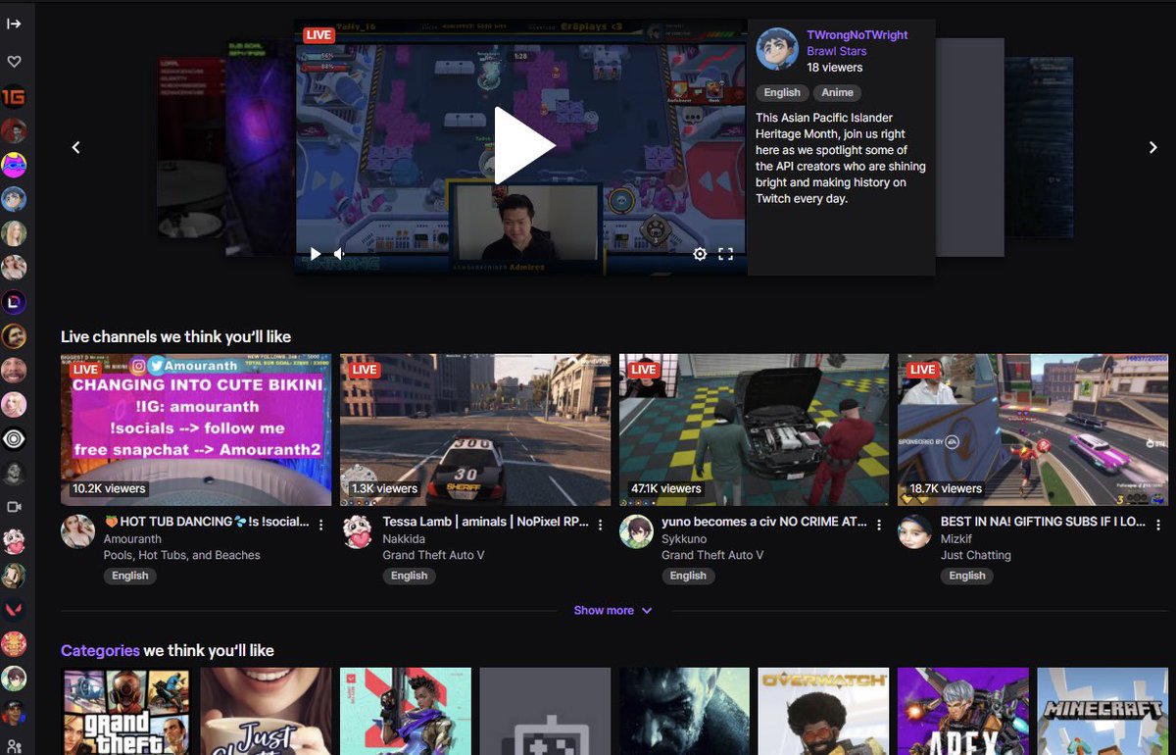Open TWrongNoTWright channel link
This screenshot has height=755, width=1176.
click(857, 35)
